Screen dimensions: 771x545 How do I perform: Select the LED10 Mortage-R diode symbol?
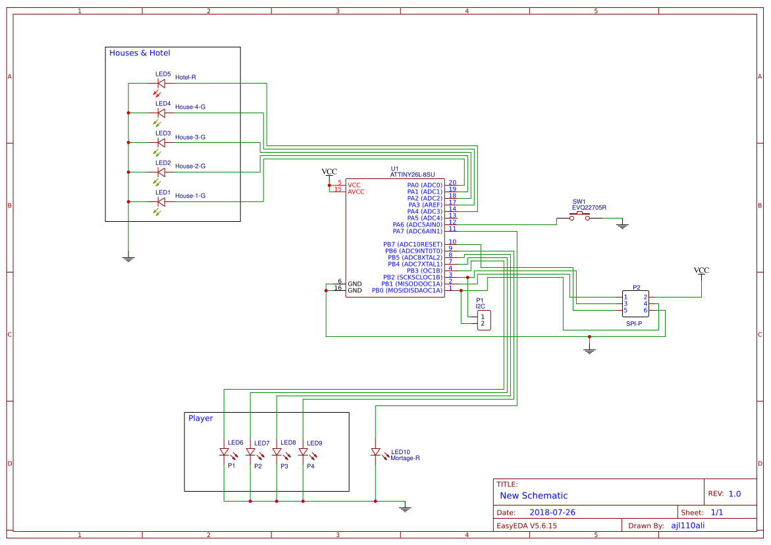click(x=377, y=453)
